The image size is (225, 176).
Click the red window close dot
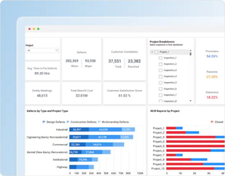coord(30,29)
